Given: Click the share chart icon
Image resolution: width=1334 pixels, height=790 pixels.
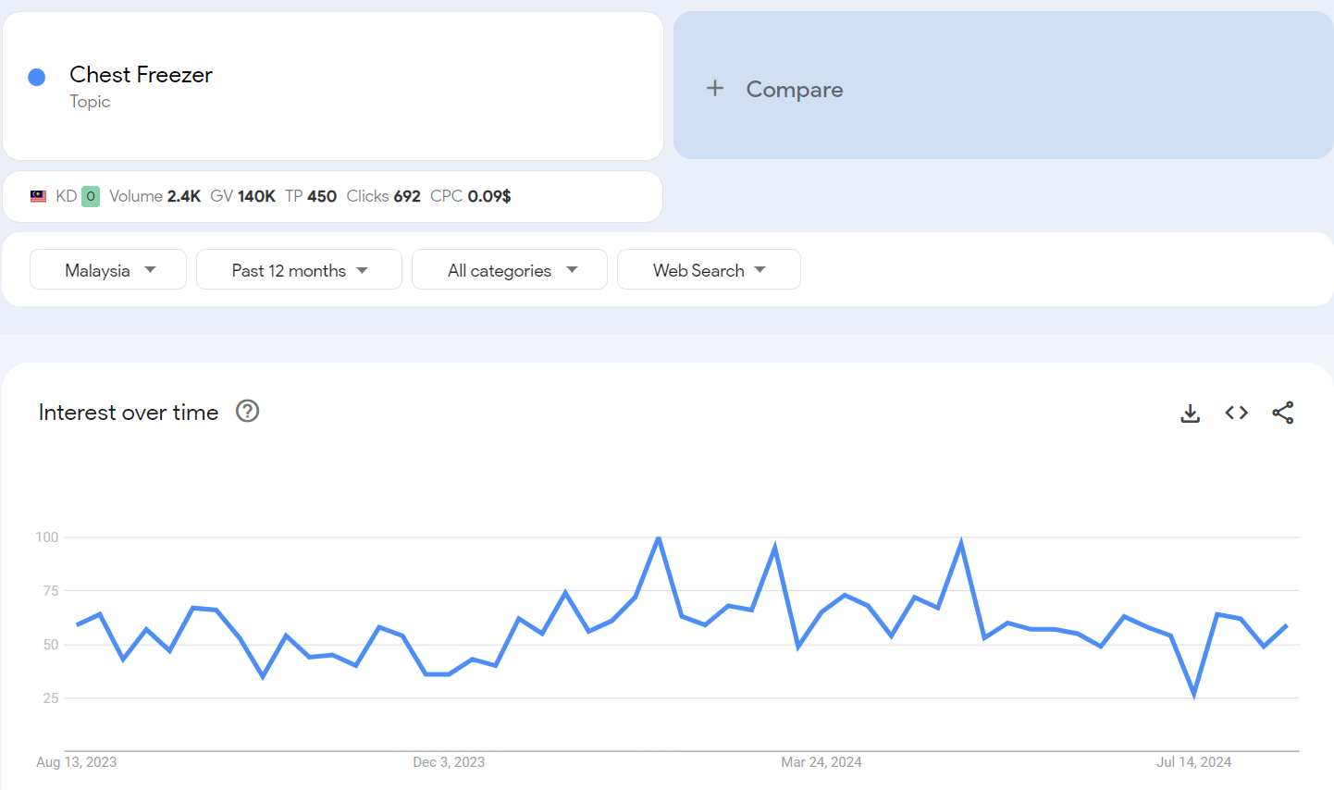Looking at the screenshot, I should [1283, 413].
